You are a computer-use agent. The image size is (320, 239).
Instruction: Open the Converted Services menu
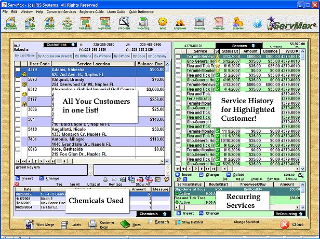61,12
